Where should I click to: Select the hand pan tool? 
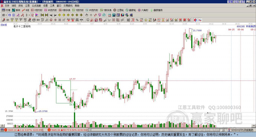click(87, 15)
